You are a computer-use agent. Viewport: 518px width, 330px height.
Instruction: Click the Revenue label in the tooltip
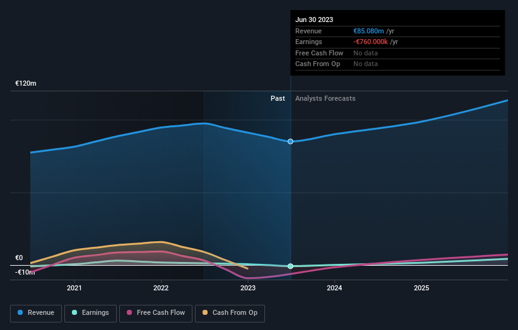(309, 31)
